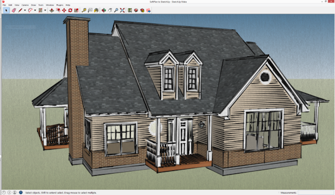Screen dimensions: 335x195
Task: Click the 'Select objects' status hint text
Action: click(61, 193)
